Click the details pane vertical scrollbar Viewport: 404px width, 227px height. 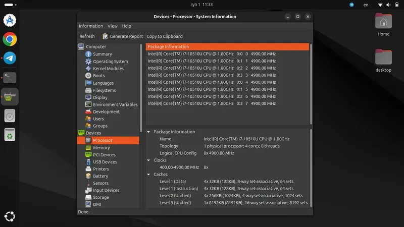pyautogui.click(x=311, y=168)
